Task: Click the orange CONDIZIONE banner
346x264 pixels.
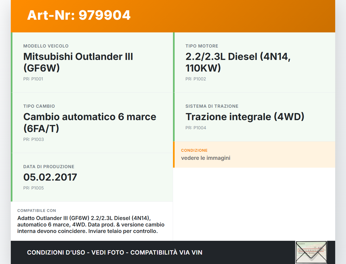Action: [254, 154]
